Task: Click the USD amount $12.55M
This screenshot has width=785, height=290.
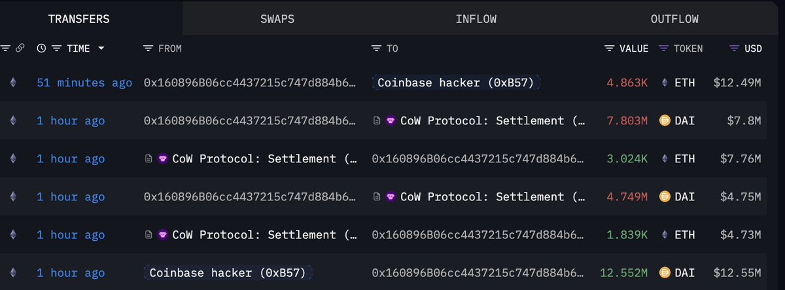Action: (739, 272)
